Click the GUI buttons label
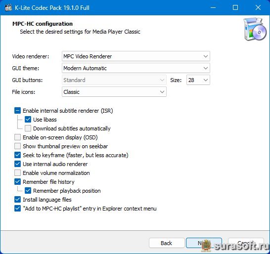This screenshot has width=270, height=254. (27, 80)
